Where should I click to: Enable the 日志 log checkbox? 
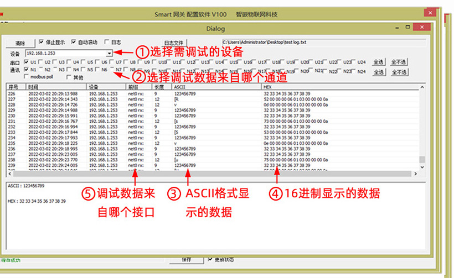point(106,42)
